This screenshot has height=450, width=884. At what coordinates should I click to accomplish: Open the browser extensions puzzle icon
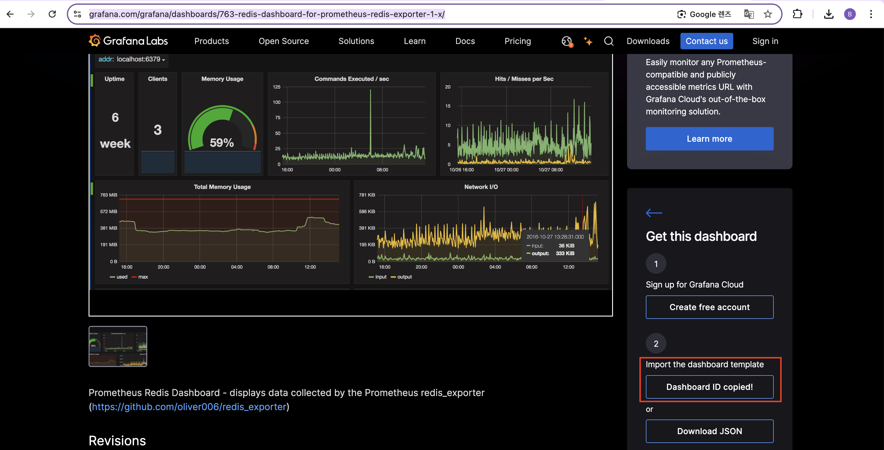pyautogui.click(x=797, y=14)
